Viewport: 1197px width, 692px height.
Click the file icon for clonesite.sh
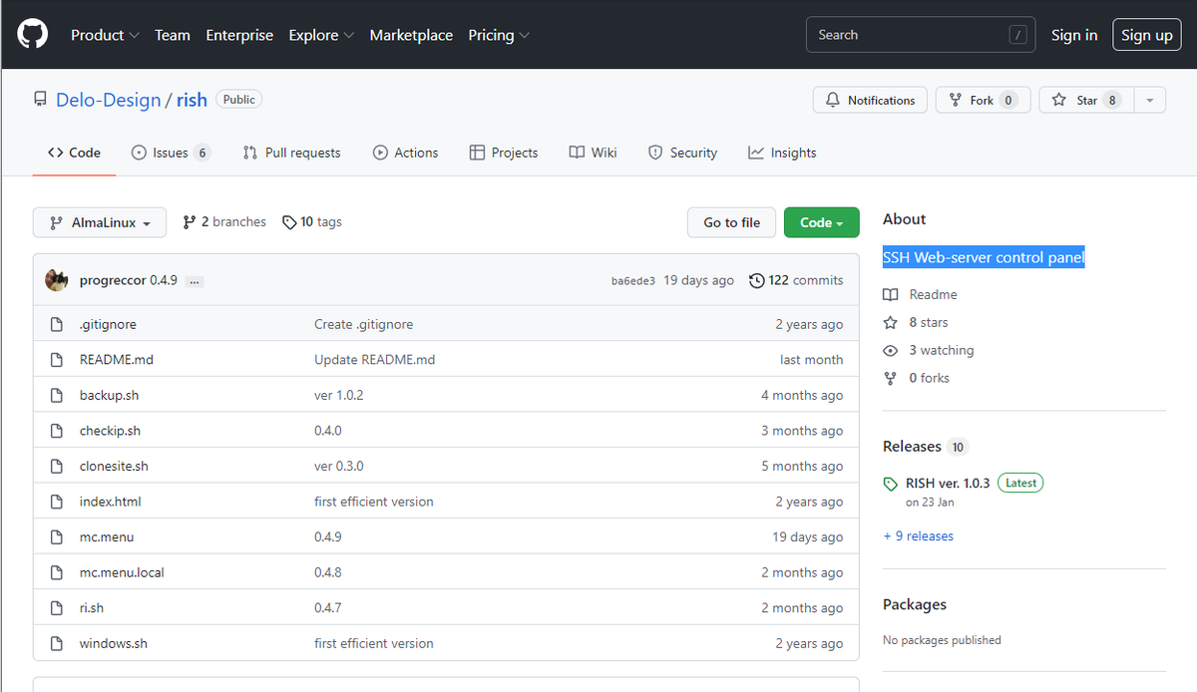[57, 466]
